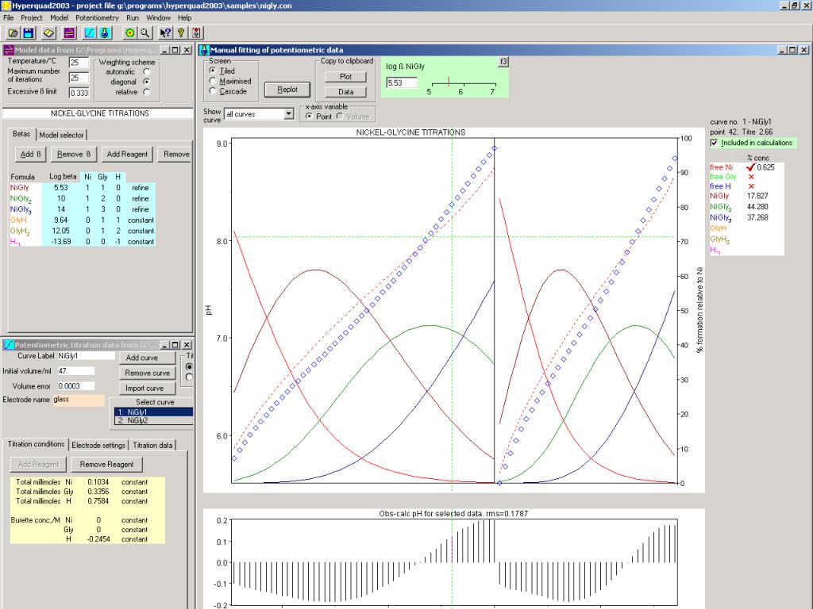Click Add Reagent in Betas tab
Image resolution: width=813 pixels, height=609 pixels.
[127, 154]
